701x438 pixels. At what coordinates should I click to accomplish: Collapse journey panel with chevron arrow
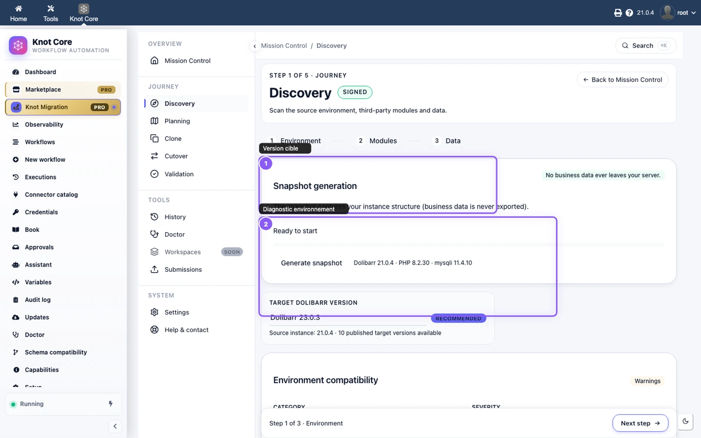tap(255, 46)
